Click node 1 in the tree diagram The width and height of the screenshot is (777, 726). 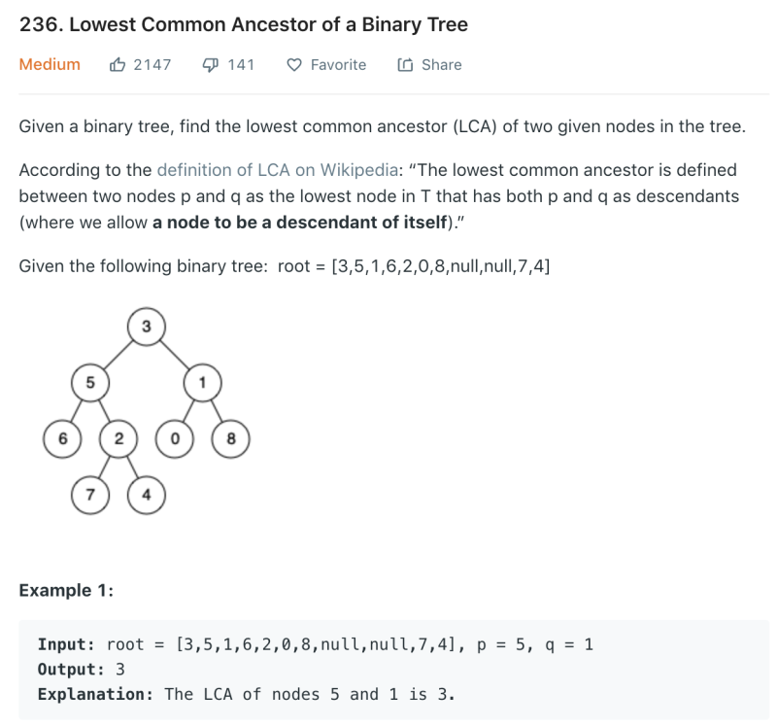point(203,382)
